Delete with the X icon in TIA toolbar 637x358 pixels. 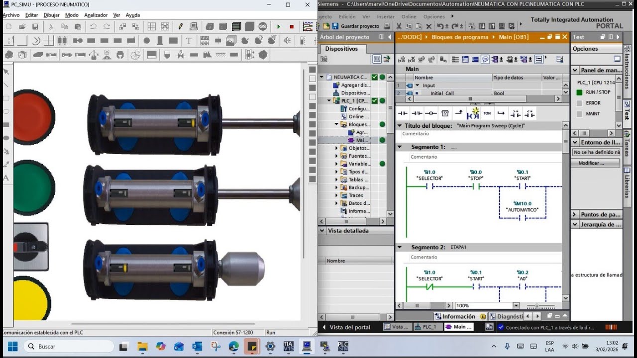tap(428, 26)
